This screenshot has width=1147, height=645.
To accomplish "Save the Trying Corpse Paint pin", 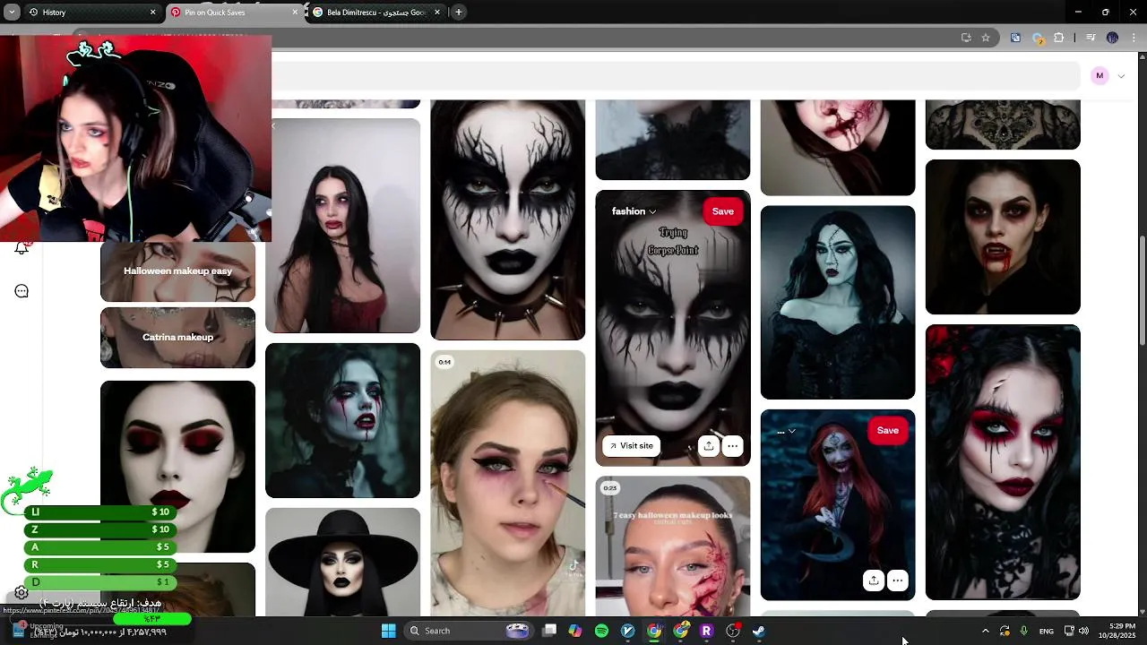I will click(x=722, y=211).
